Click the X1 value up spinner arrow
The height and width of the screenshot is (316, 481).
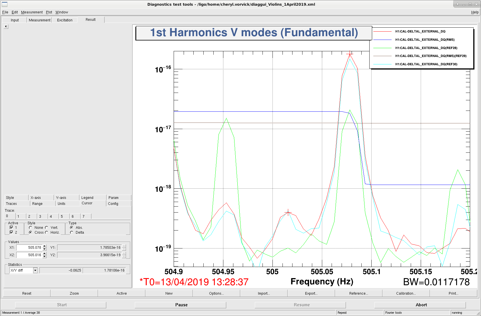point(45,246)
